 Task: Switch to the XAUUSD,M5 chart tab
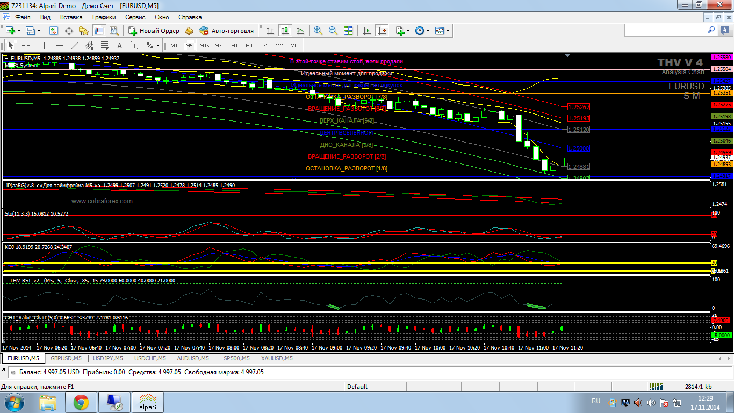pyautogui.click(x=276, y=358)
